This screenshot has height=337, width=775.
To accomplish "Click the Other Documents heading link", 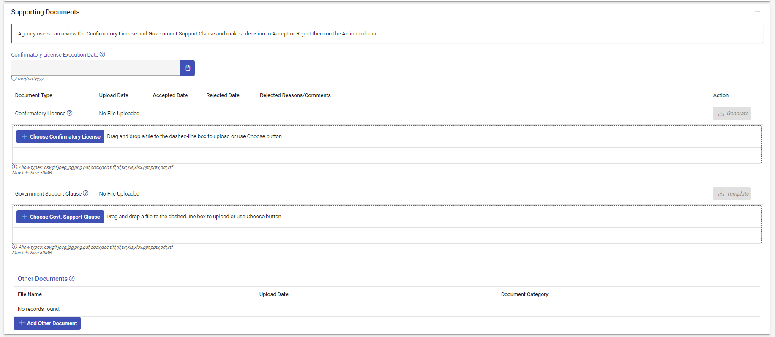I will coord(43,279).
